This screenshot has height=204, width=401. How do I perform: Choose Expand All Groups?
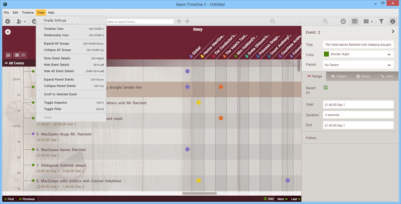pos(71,43)
